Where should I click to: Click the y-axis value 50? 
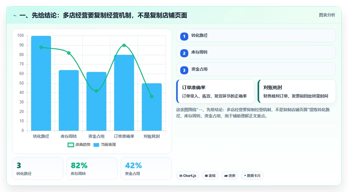click(x=21, y=83)
